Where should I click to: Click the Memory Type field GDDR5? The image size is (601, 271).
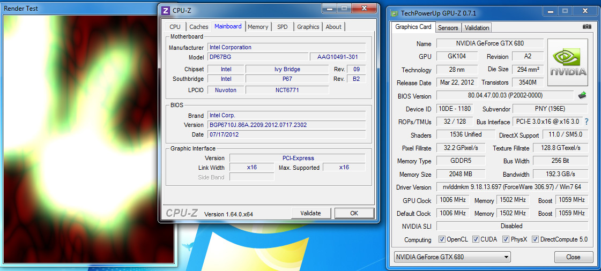461,161
